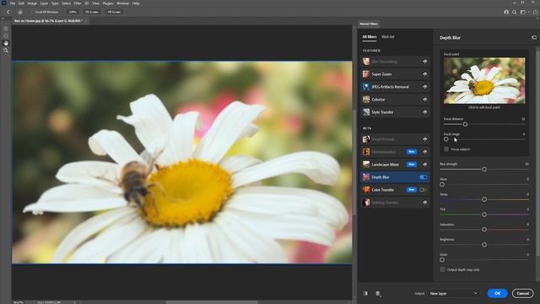Download the Makeup Transfer filter via cloud icon

[x=424, y=203]
